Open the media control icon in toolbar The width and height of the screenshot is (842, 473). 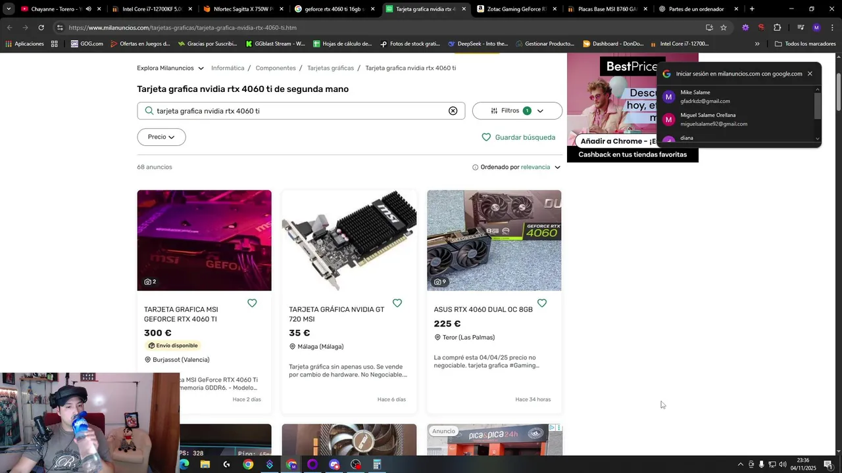pyautogui.click(x=801, y=28)
